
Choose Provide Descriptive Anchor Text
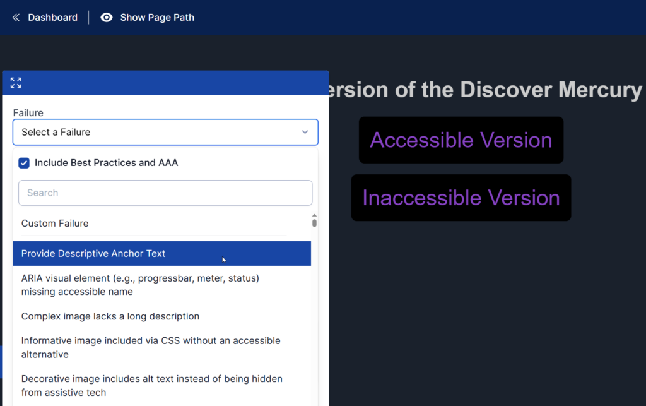coord(94,253)
